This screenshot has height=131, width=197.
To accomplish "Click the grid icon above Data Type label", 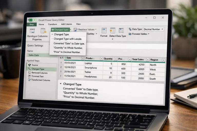I will point(121,30).
